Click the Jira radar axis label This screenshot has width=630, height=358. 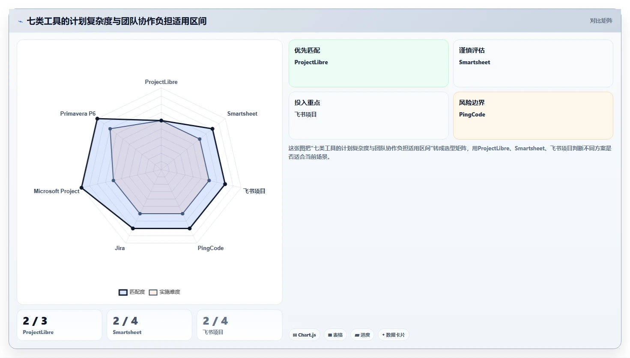tap(120, 248)
